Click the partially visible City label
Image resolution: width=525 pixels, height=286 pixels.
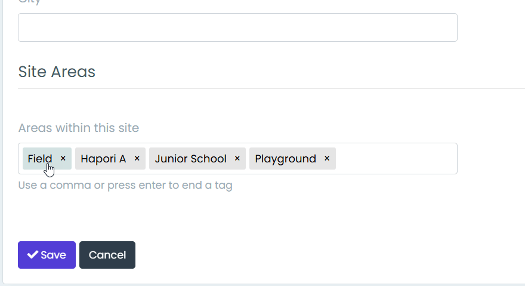[x=29, y=2]
